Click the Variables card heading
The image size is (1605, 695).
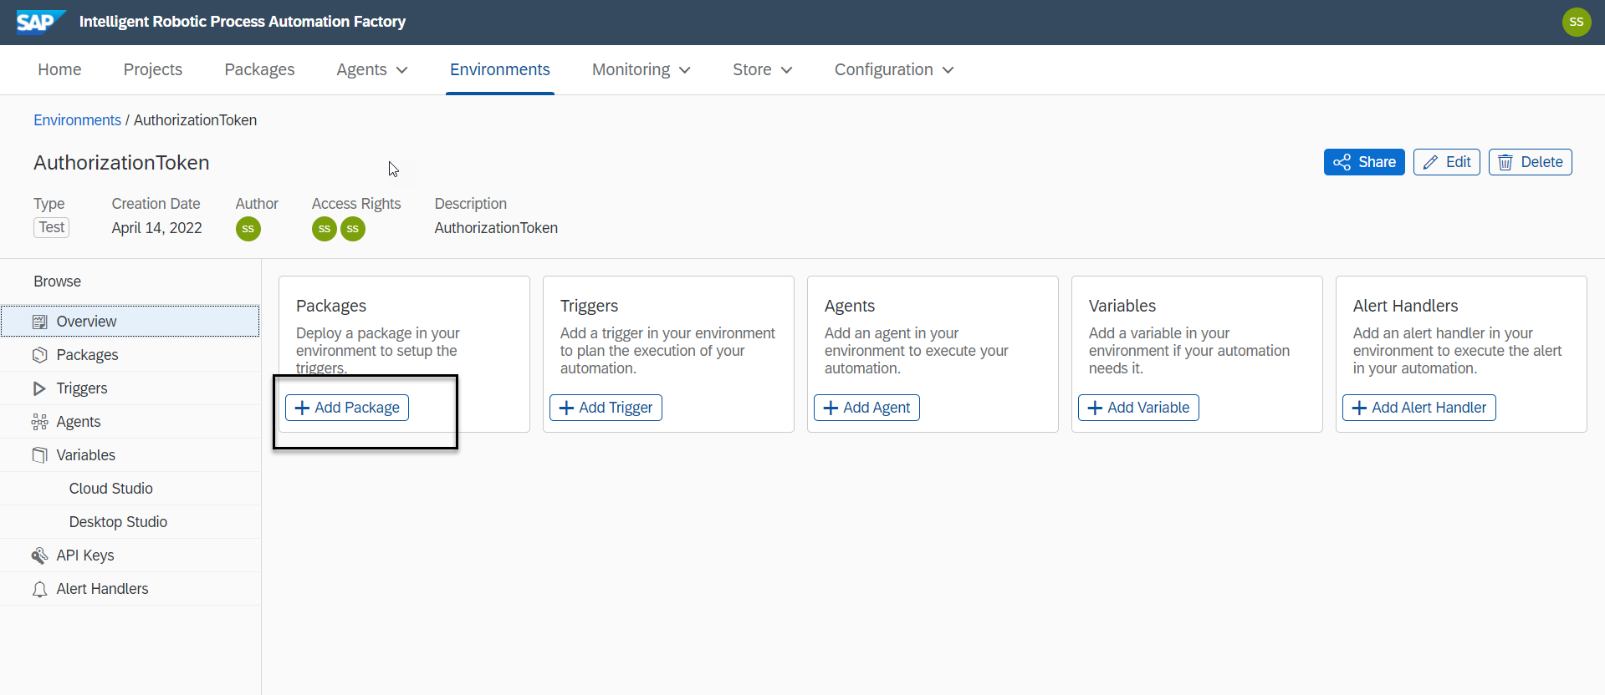click(x=1122, y=306)
